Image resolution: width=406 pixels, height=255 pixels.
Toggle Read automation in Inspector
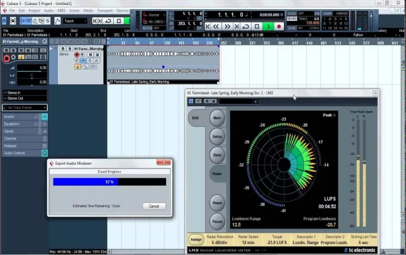(22, 50)
